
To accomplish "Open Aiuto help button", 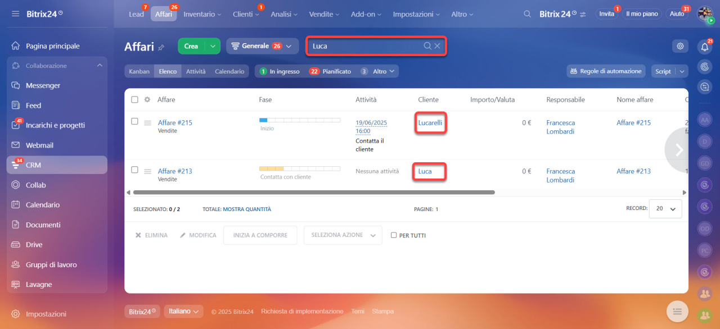I will 677,14.
